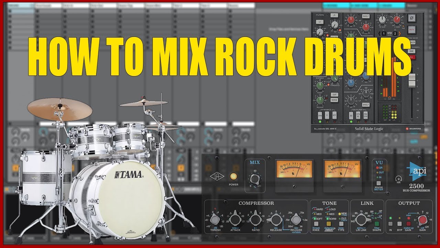Screen dimensions: 440x248
Task: Click the green RELEASE knob on SSL dynamics
Action: (x=320, y=100)
